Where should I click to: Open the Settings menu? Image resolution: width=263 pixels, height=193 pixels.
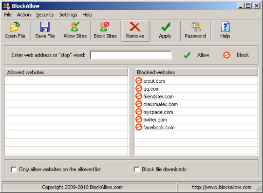point(68,15)
